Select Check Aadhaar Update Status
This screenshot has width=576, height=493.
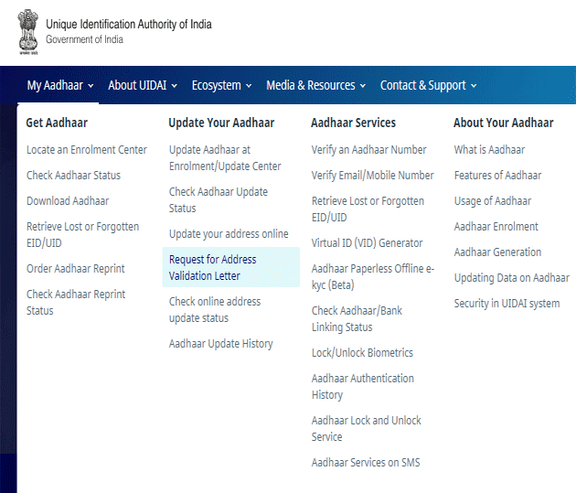pos(219,199)
